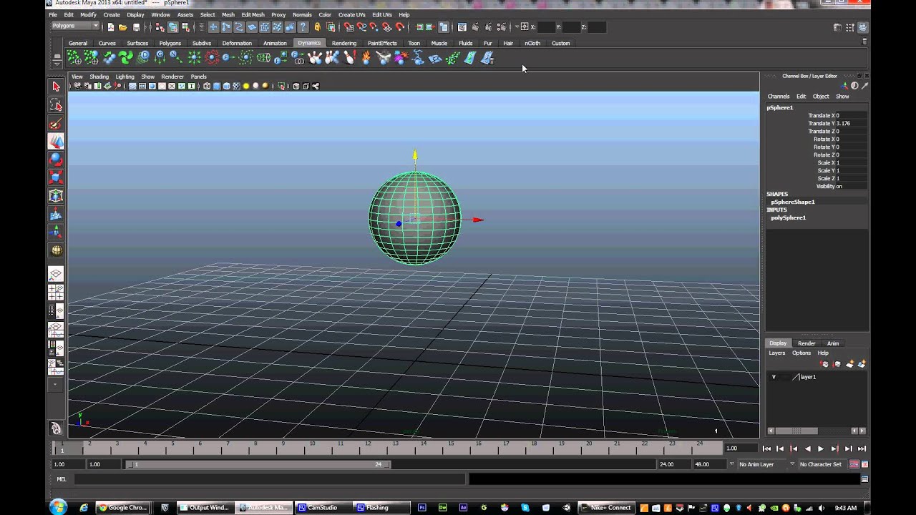The width and height of the screenshot is (916, 515).
Task: Click the help question mark icon in status line
Action: (303, 27)
